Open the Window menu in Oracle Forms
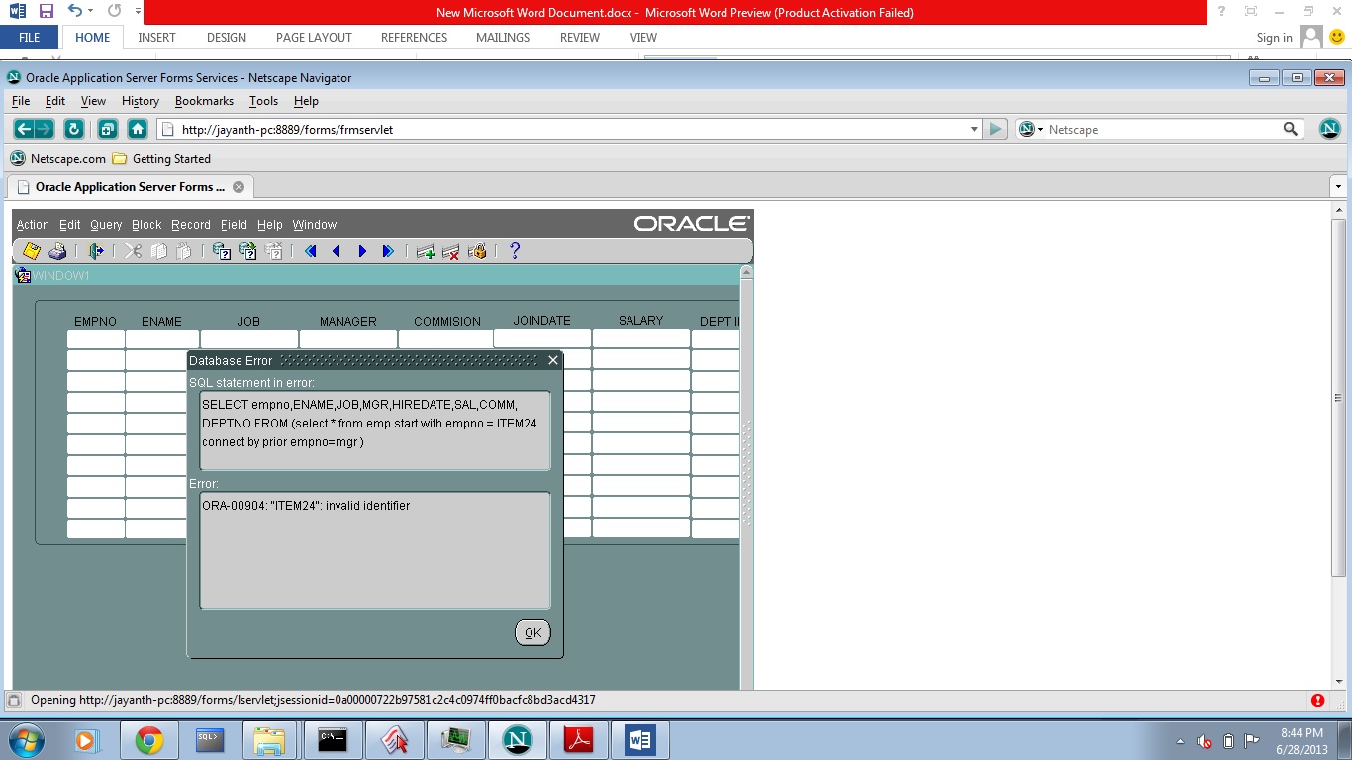This screenshot has width=1352, height=760. (x=315, y=225)
